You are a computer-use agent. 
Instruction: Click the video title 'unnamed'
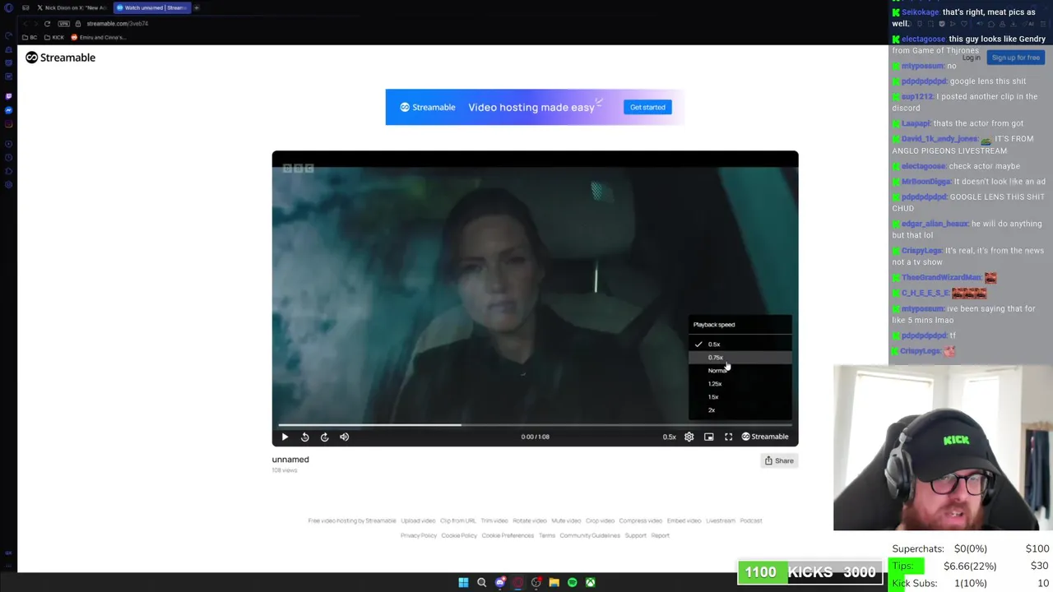[x=290, y=460]
